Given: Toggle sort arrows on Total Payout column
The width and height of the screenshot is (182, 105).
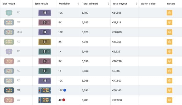Looking at the screenshot, I should click(x=136, y=4).
